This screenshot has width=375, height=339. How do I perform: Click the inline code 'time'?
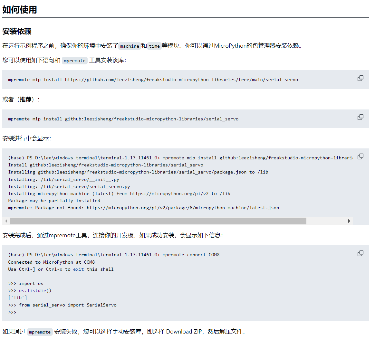pos(154,46)
